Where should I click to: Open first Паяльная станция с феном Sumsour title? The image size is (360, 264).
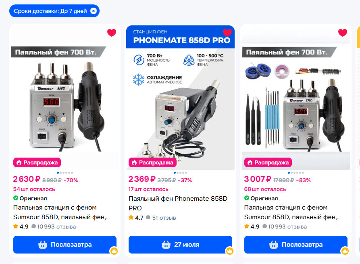[x=62, y=212]
